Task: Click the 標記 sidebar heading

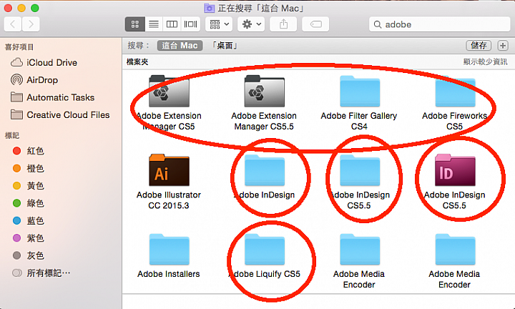Action: coord(12,135)
